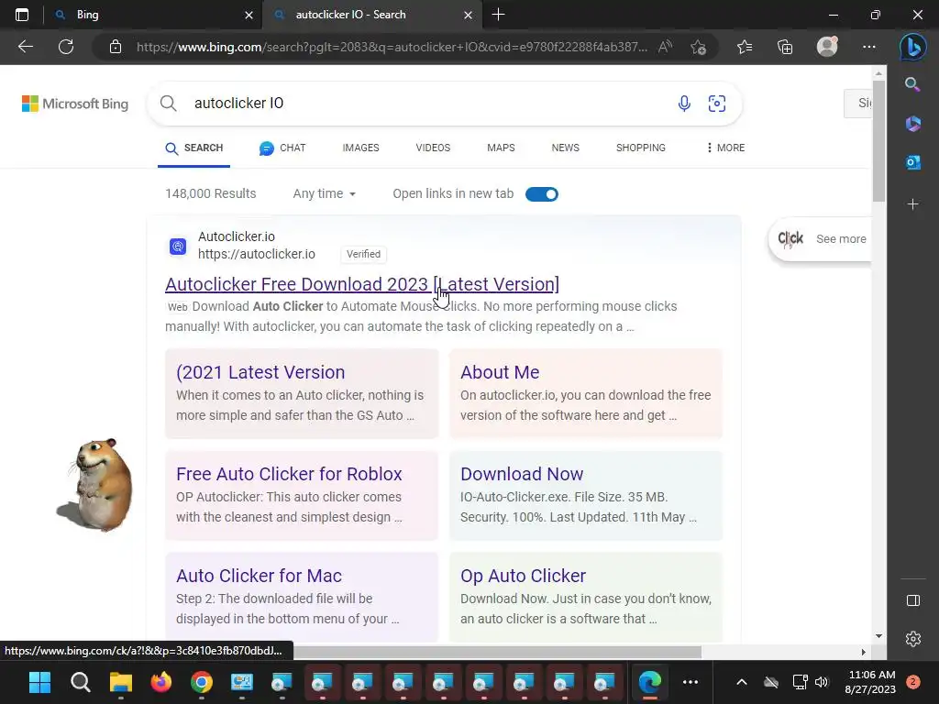This screenshot has height=704, width=939.
Task: View site information via the lock icon
Action: coord(116,47)
